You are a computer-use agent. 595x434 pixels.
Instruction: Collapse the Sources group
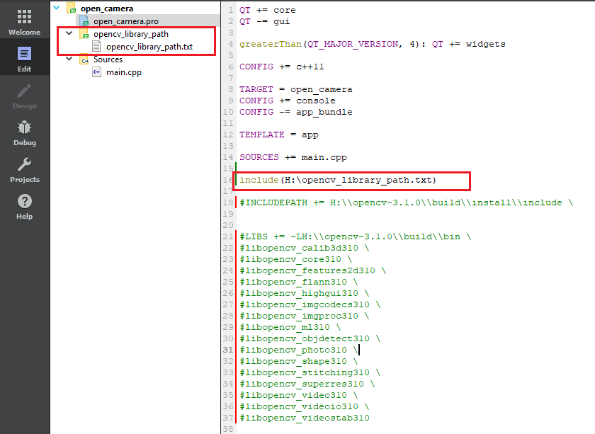(68, 59)
